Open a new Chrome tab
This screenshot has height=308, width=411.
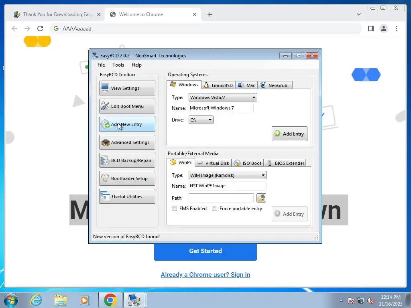210,14
